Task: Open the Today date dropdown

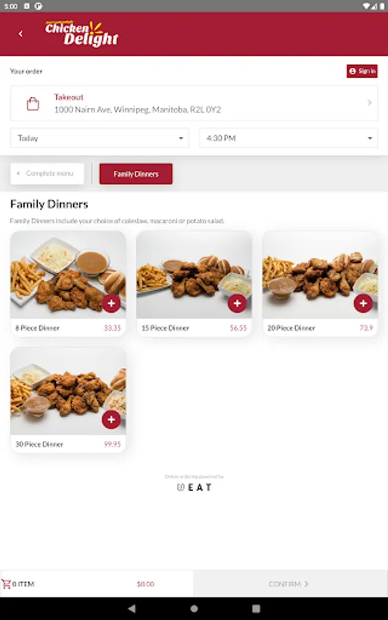Action: [x=100, y=138]
